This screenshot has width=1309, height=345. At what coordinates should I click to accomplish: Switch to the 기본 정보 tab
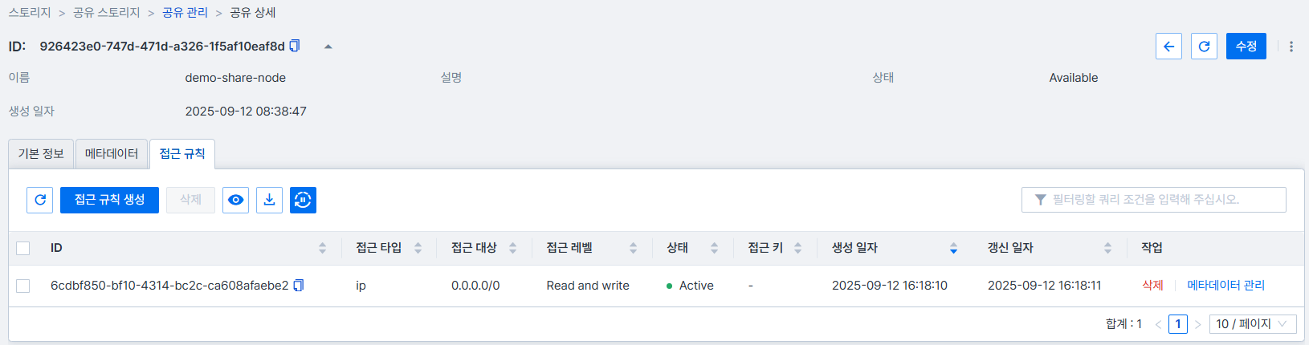41,154
